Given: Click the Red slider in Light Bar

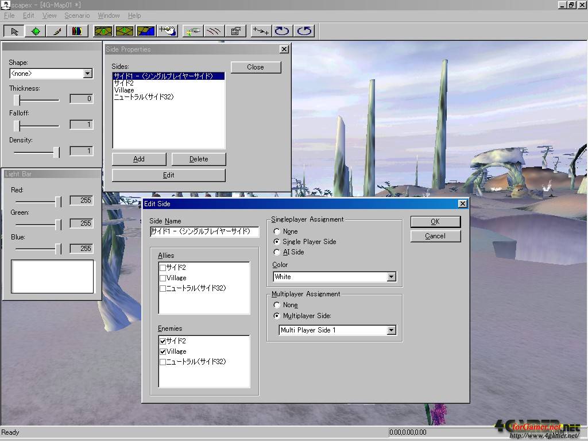Looking at the screenshot, I should tap(58, 201).
